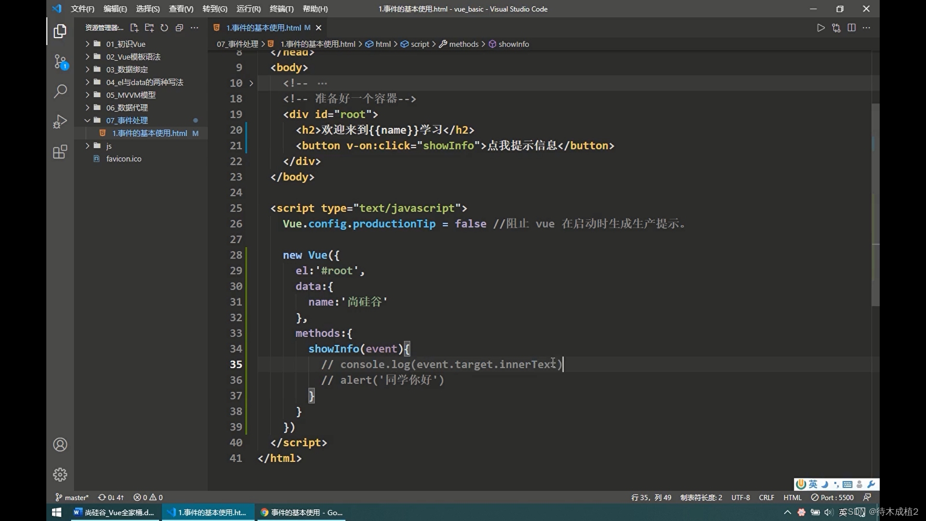Click breadcrumb showInfo
926x521 pixels.
tap(509, 44)
